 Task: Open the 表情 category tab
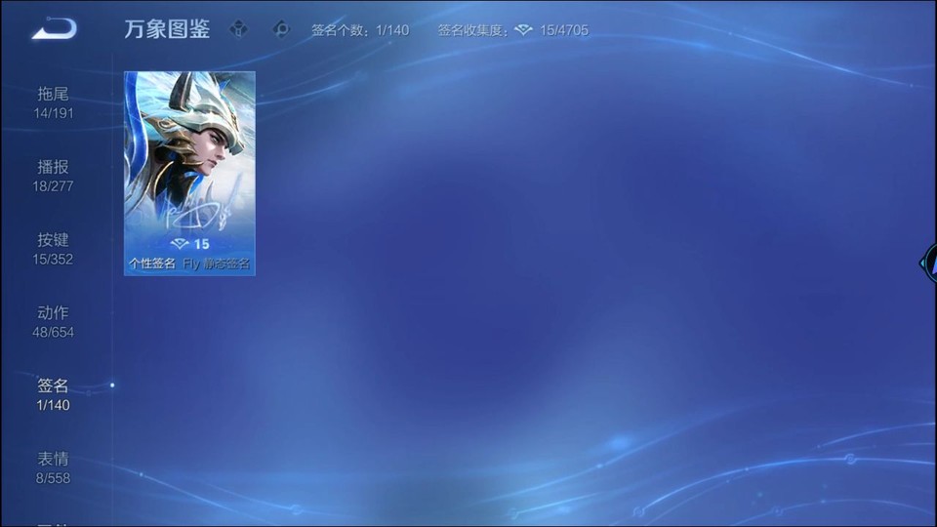coord(54,467)
